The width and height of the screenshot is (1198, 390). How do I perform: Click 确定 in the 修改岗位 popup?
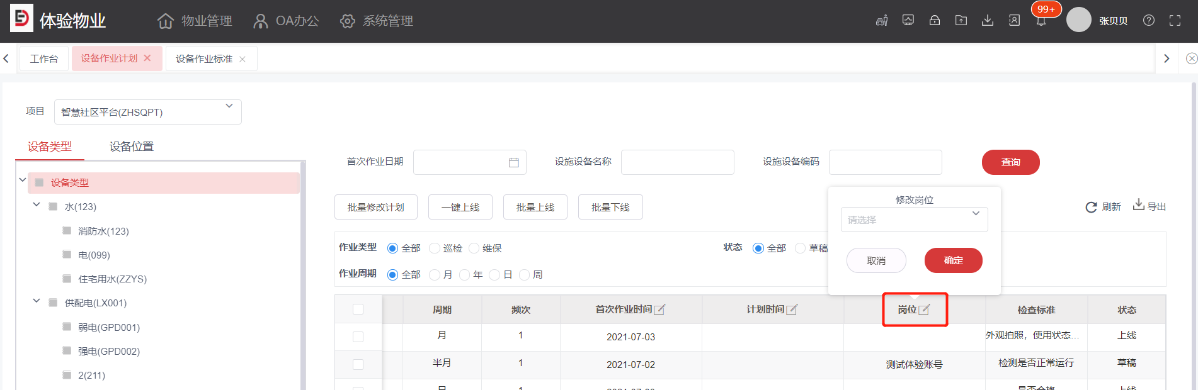click(954, 260)
